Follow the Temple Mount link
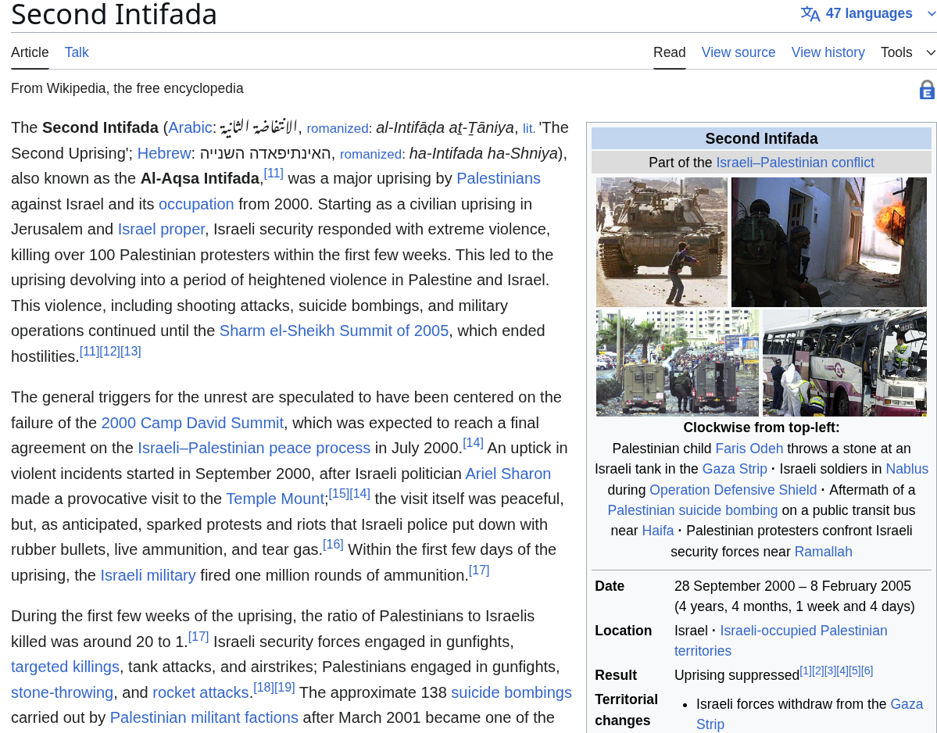Image resolution: width=937 pixels, height=733 pixels. click(276, 499)
